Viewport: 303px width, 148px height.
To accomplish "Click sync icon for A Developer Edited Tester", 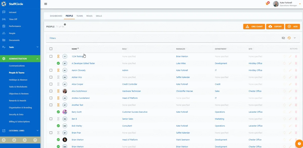I will (285, 63).
